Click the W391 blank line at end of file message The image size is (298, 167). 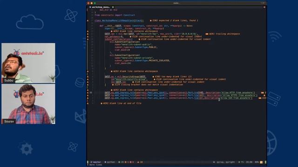[x=121, y=103]
